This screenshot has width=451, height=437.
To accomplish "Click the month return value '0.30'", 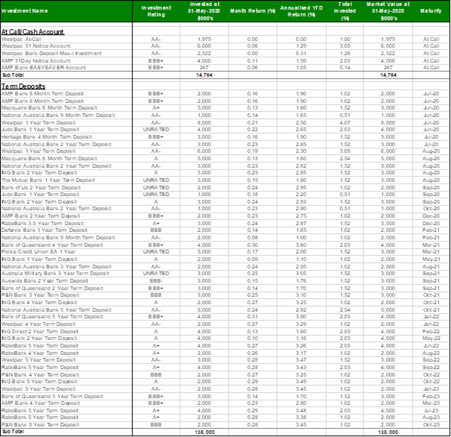I will [x=253, y=245].
